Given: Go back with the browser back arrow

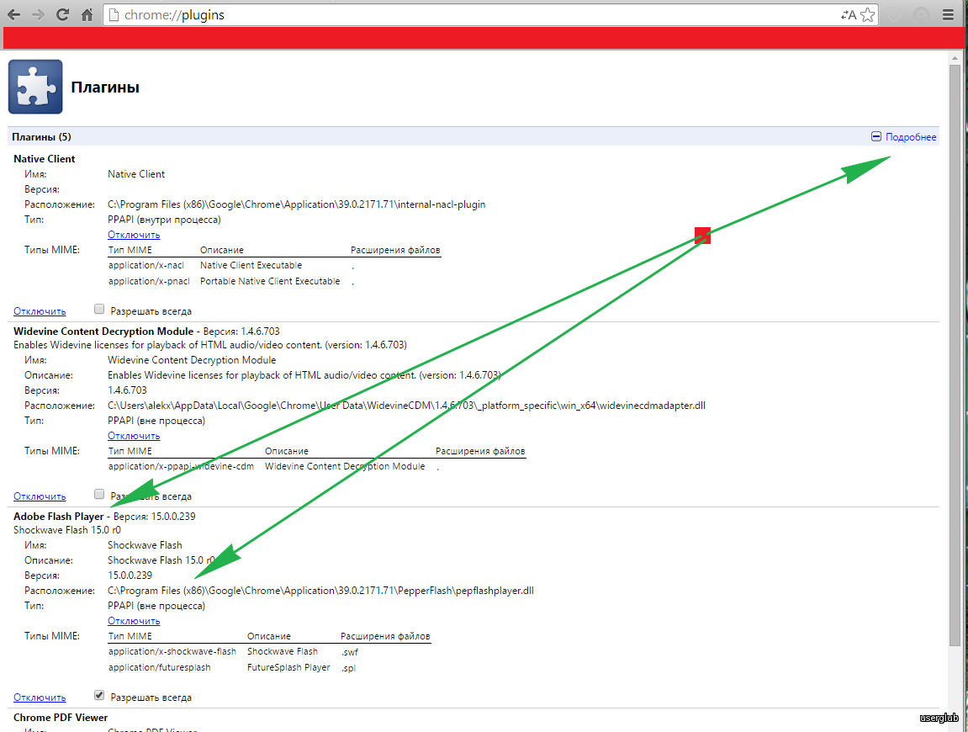Looking at the screenshot, I should click(x=13, y=15).
